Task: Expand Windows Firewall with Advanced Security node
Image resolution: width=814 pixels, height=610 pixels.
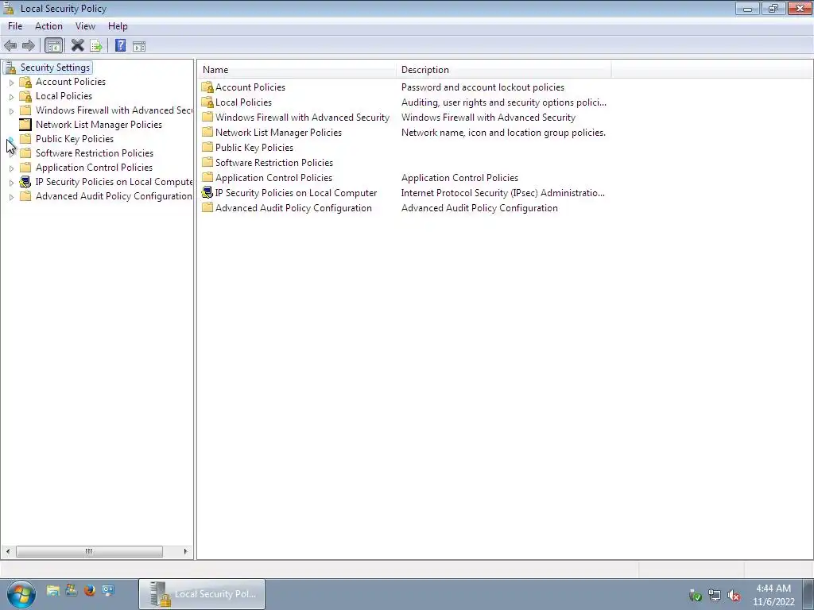Action: tap(11, 110)
